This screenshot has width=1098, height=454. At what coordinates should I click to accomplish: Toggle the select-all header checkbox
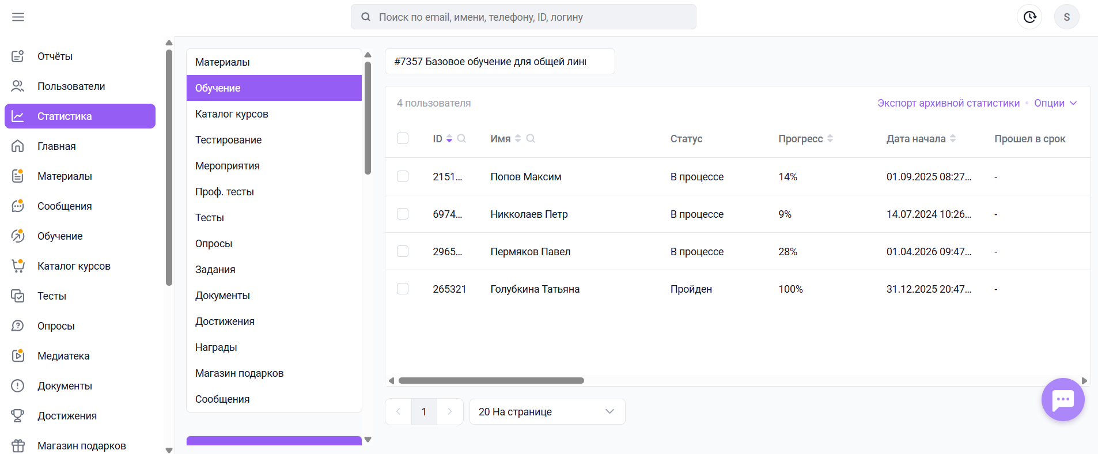(403, 138)
